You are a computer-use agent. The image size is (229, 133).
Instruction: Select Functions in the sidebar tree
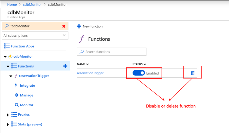[x=26, y=66]
